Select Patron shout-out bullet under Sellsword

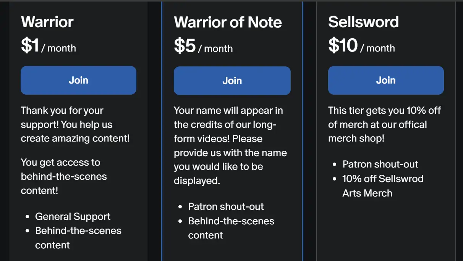click(380, 164)
